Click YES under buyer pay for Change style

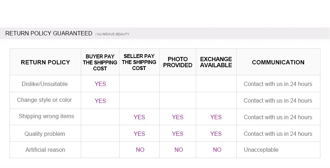(100, 101)
